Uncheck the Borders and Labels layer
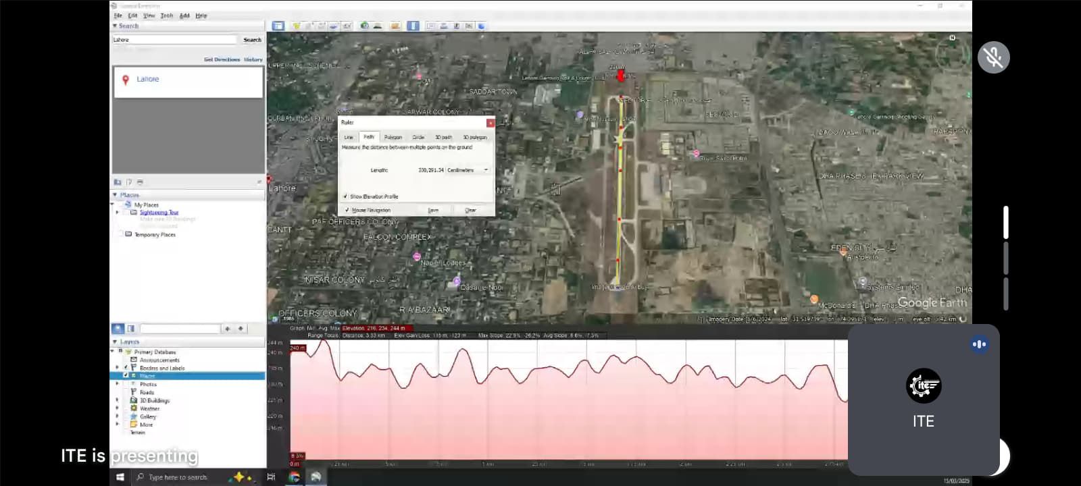1081x486 pixels. tap(126, 368)
